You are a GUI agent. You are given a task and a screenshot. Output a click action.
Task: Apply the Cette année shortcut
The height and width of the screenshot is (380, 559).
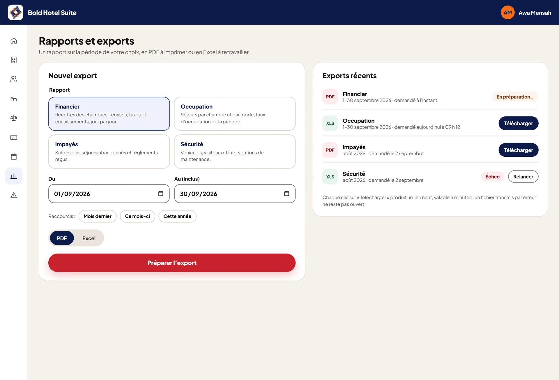click(177, 216)
